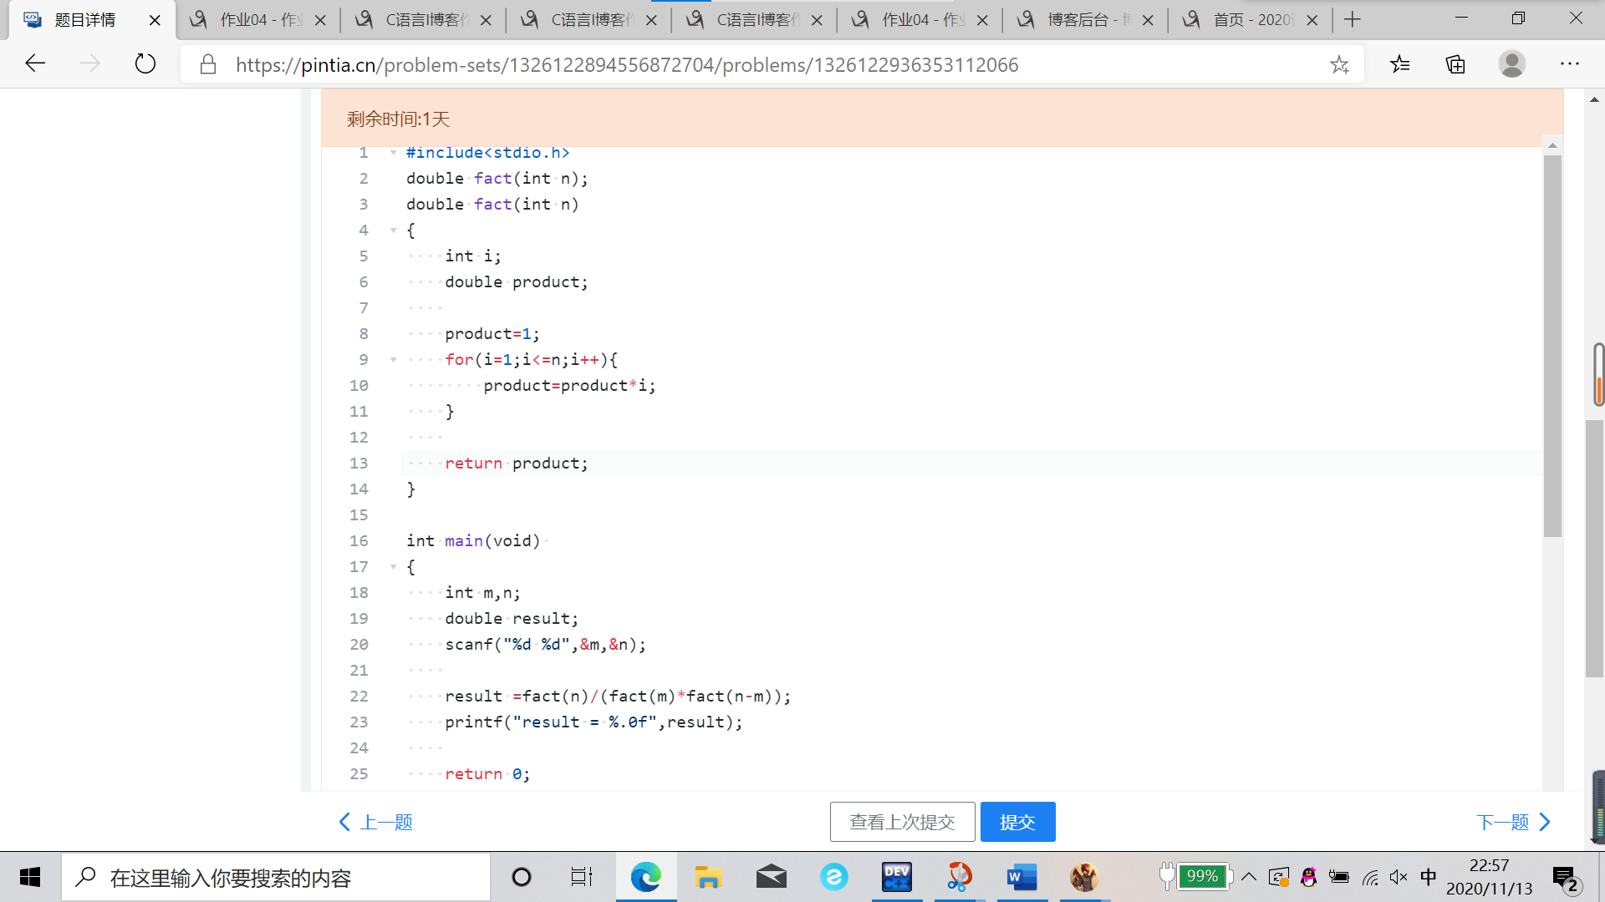
Task: Click the Windows taskbar search box
Action: [x=276, y=877]
